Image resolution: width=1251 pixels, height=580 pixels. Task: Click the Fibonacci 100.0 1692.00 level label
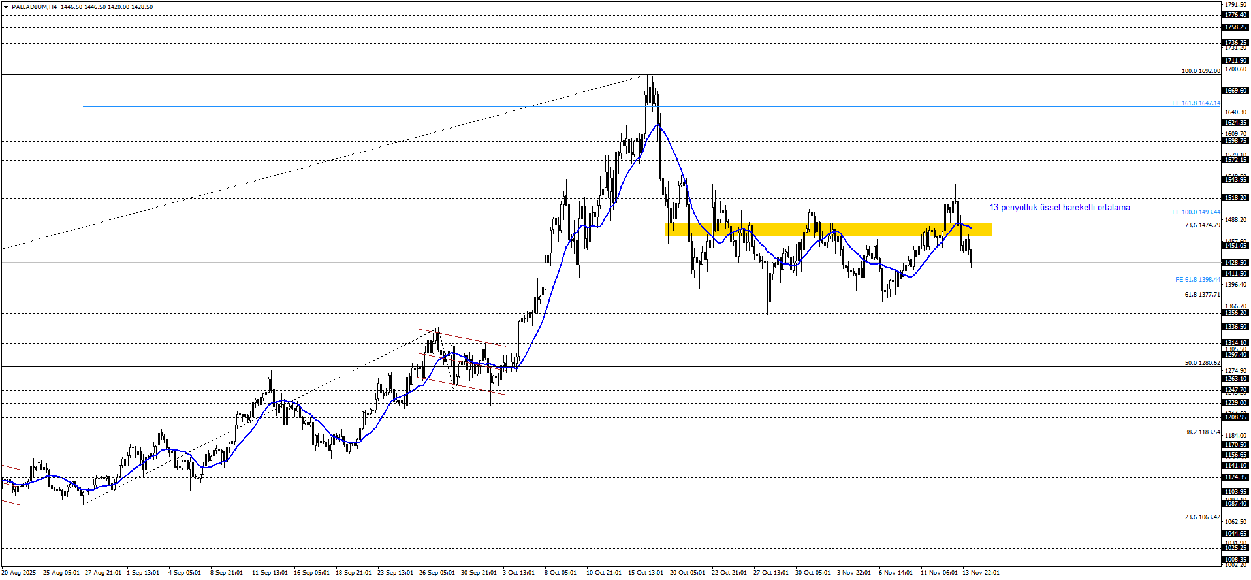click(1200, 71)
